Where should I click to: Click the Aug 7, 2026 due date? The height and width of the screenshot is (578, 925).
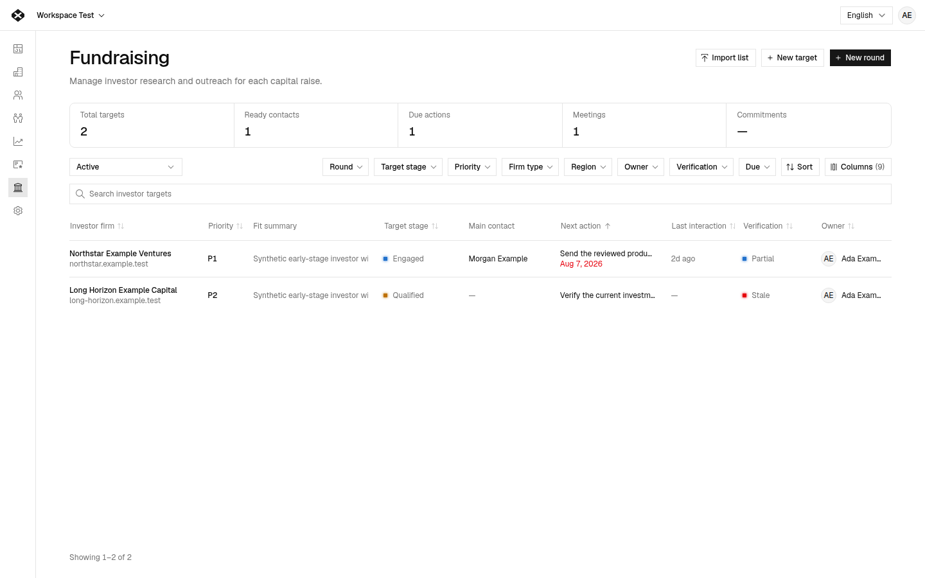[581, 264]
